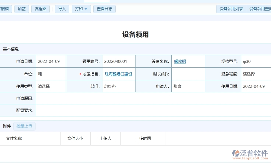This screenshot has height=163, width=271.
Task: Click the 使用日期 date field
Action: coord(256,86)
